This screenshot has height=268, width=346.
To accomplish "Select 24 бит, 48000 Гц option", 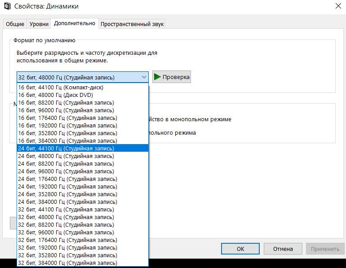I will 83,156.
